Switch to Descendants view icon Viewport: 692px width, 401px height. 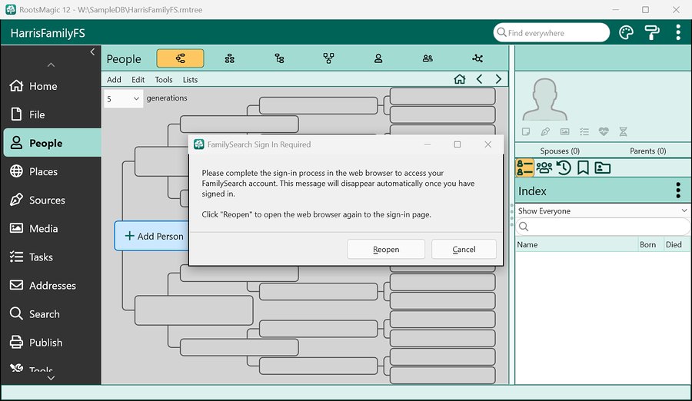click(x=279, y=58)
